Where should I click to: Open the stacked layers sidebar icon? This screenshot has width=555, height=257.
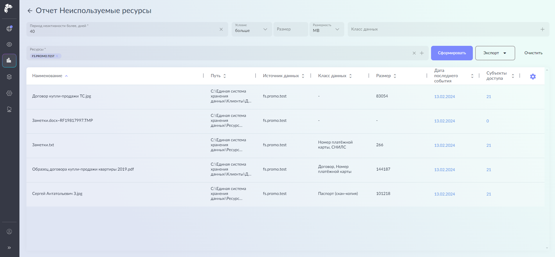click(9, 77)
